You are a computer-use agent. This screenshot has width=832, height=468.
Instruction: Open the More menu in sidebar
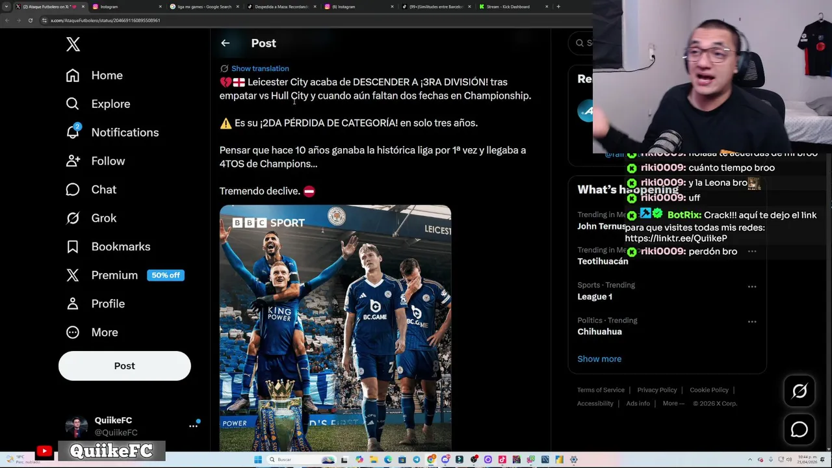pyautogui.click(x=92, y=333)
